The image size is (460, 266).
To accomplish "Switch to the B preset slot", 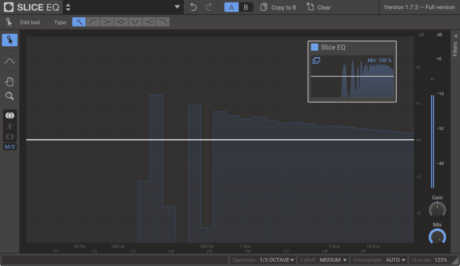I will 246,7.
